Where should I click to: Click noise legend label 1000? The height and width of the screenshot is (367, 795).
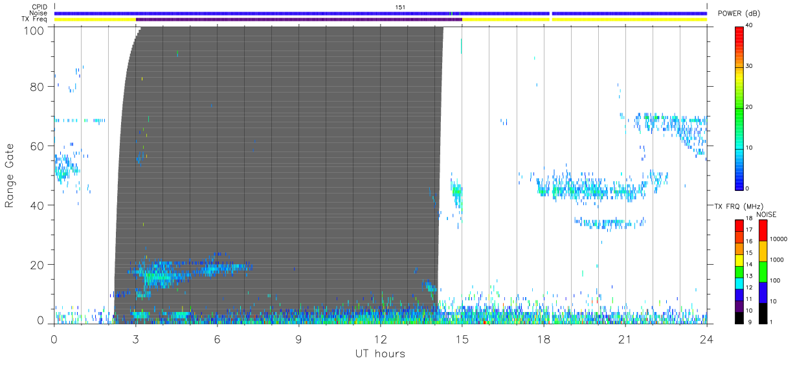pyautogui.click(x=777, y=261)
